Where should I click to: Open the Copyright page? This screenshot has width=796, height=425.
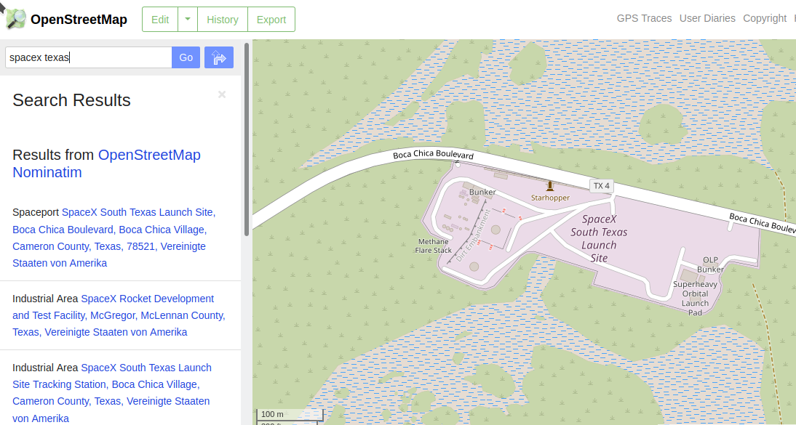(x=765, y=18)
